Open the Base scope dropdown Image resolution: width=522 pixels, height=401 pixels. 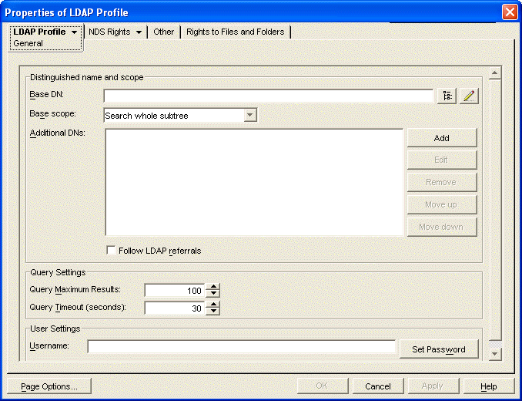click(x=249, y=116)
